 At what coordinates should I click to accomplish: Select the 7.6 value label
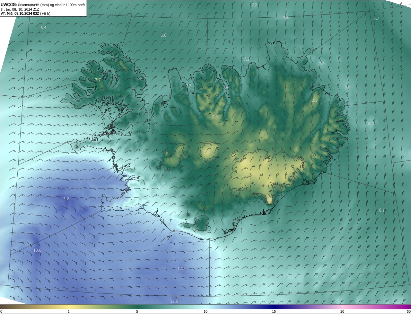(286, 18)
